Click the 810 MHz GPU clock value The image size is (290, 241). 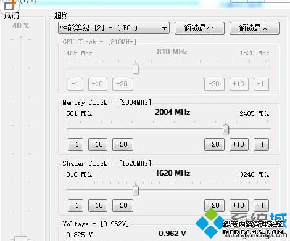tap(172, 52)
